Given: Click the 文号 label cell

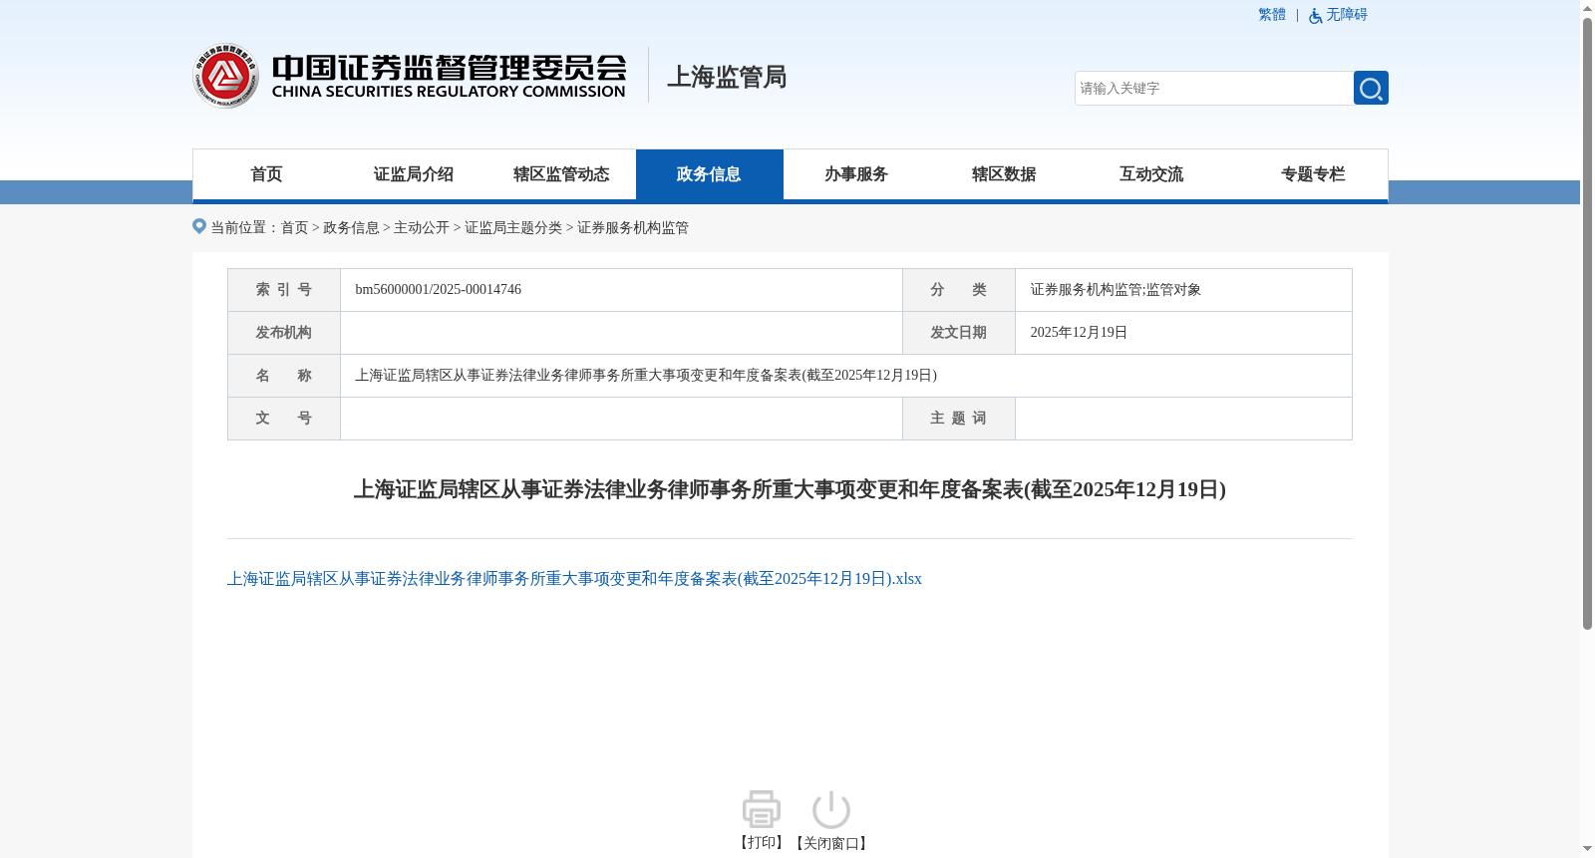Looking at the screenshot, I should [x=284, y=419].
